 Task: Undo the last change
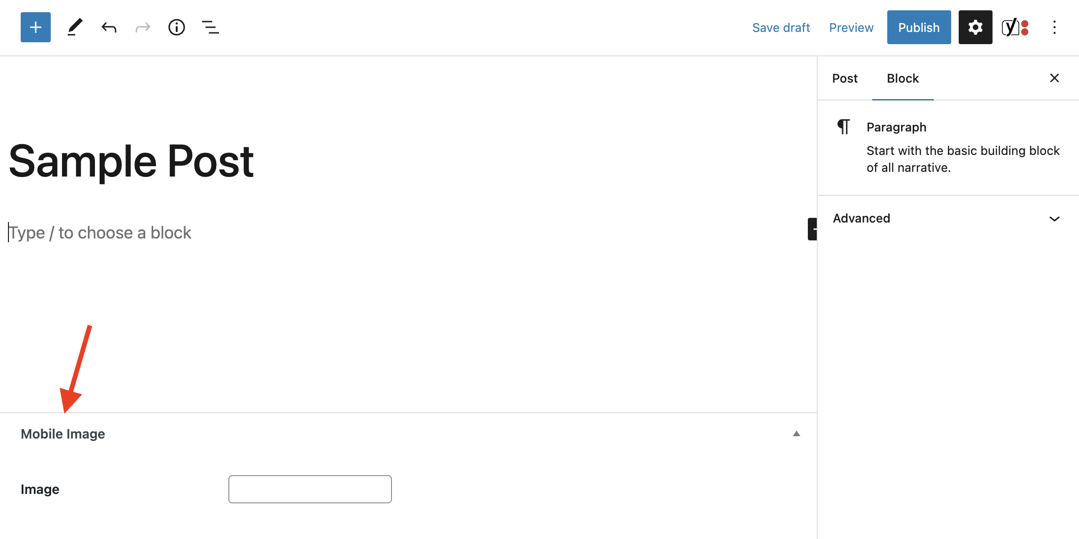(109, 27)
